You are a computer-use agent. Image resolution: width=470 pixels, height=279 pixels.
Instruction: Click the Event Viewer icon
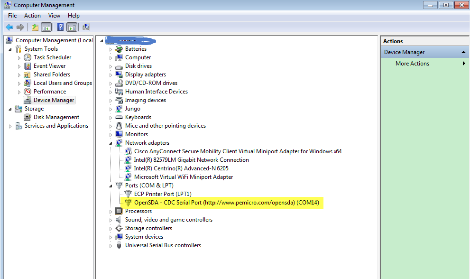coord(28,66)
